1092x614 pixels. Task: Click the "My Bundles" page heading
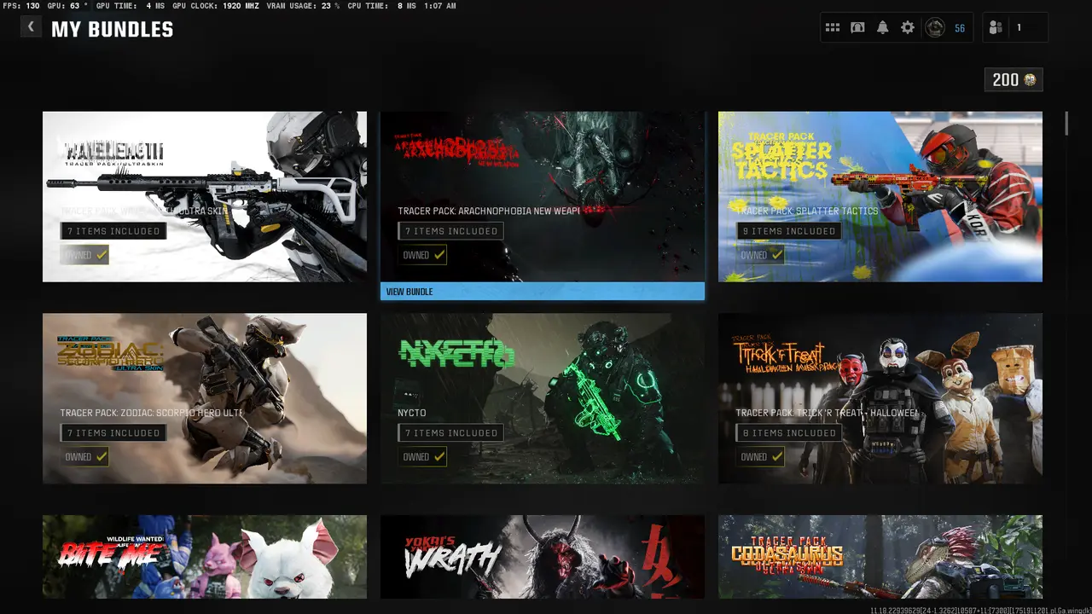(113, 30)
